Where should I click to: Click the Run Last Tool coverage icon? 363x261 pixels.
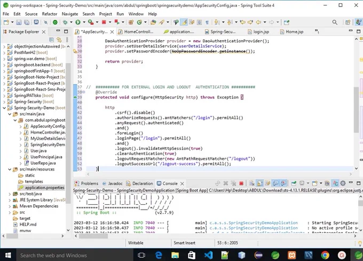pos(91,22)
